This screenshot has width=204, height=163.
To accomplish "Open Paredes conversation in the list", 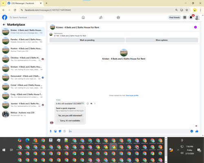I will pyautogui.click(x=23, y=41).
